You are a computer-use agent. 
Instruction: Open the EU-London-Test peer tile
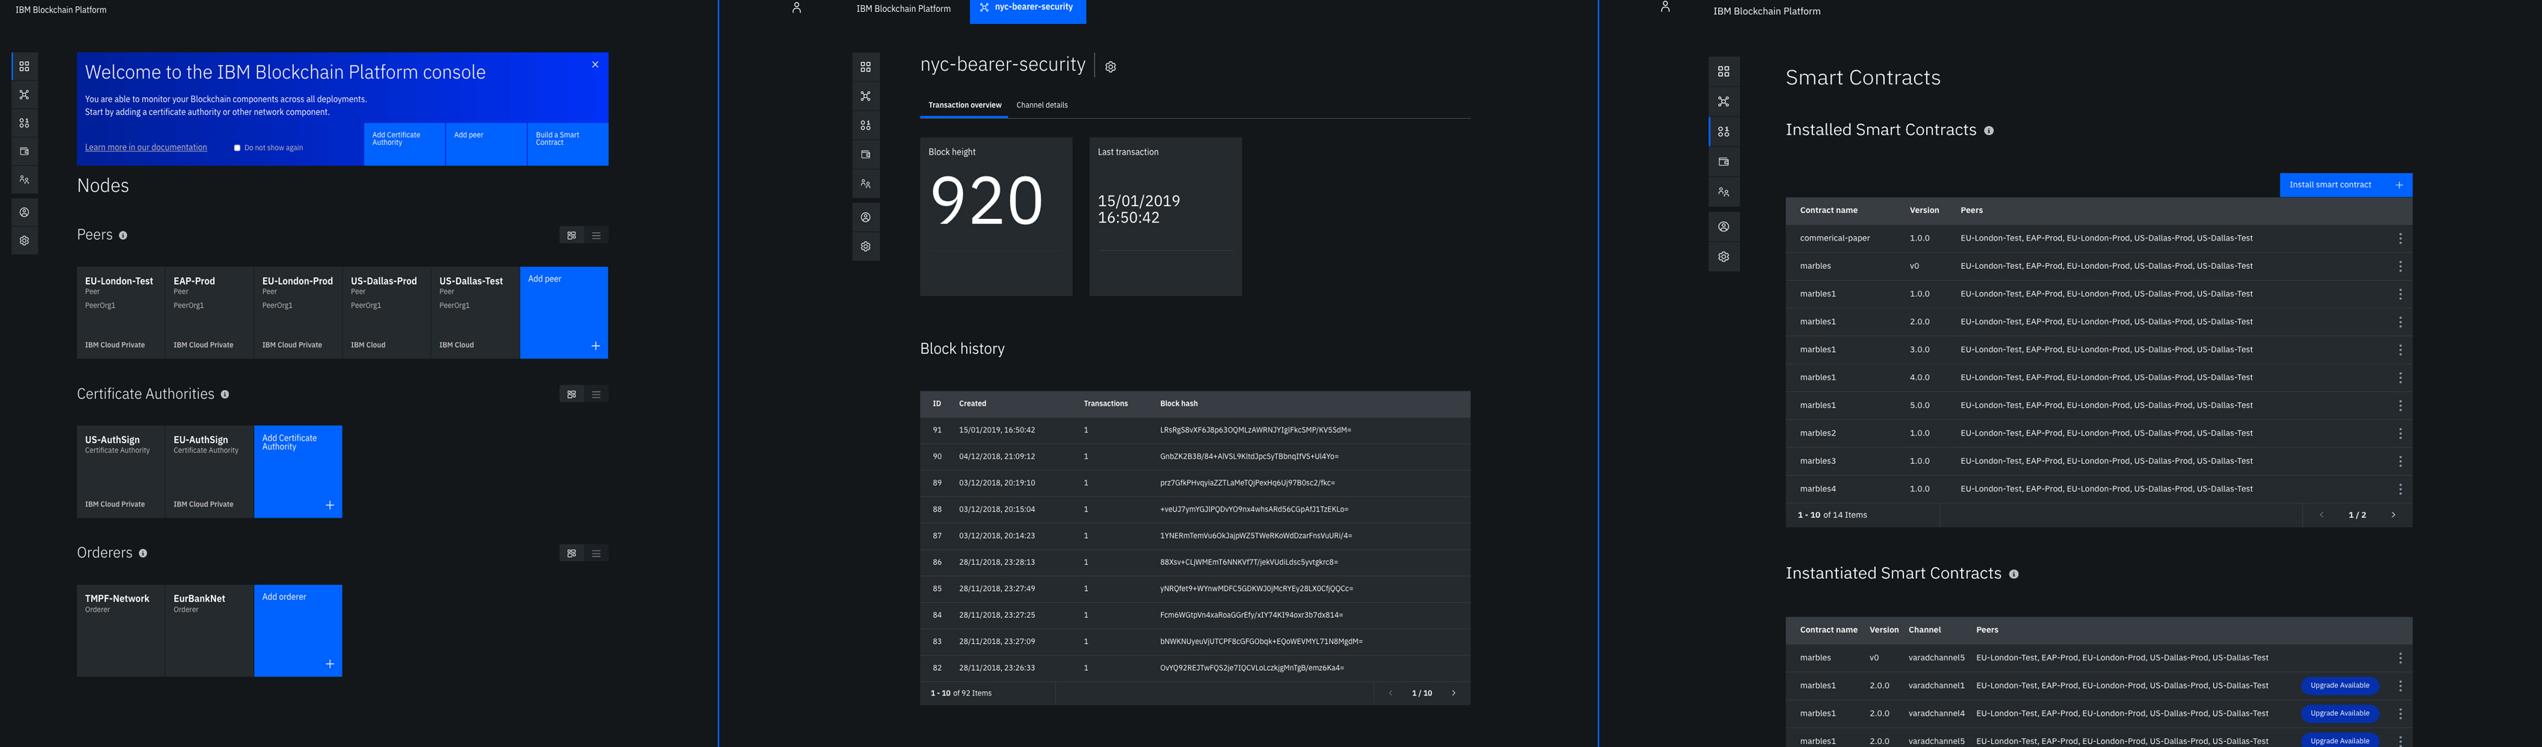[x=120, y=312]
